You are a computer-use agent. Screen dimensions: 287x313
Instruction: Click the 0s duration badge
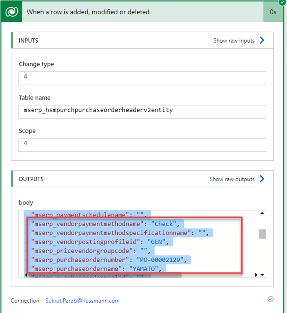point(273,12)
